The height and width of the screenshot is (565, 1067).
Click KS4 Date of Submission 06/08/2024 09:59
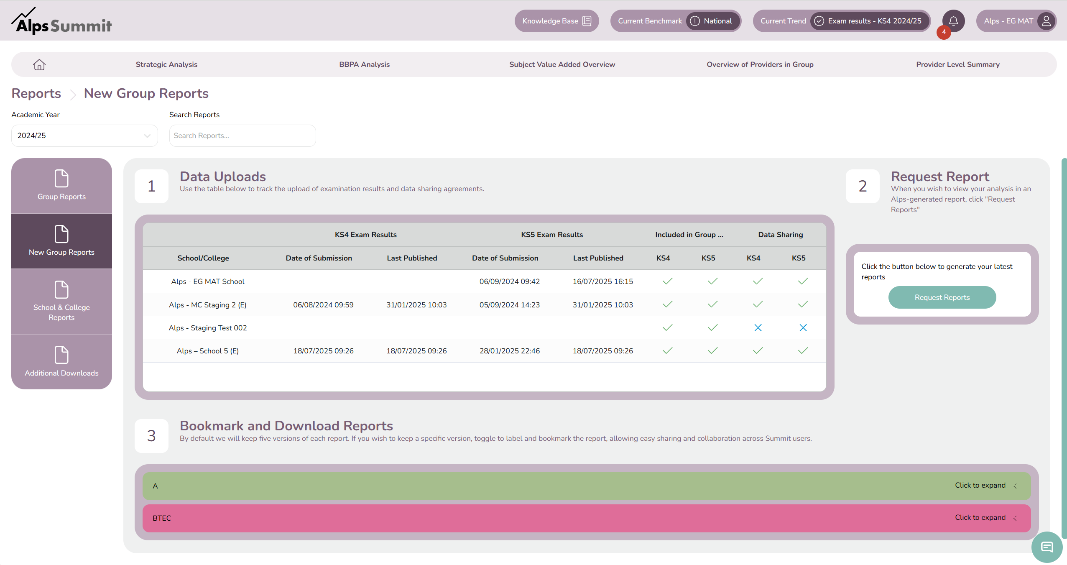pos(323,305)
